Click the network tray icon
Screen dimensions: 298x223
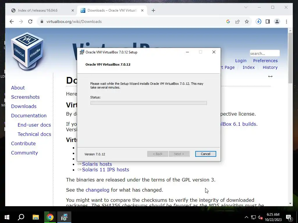coord(253,217)
